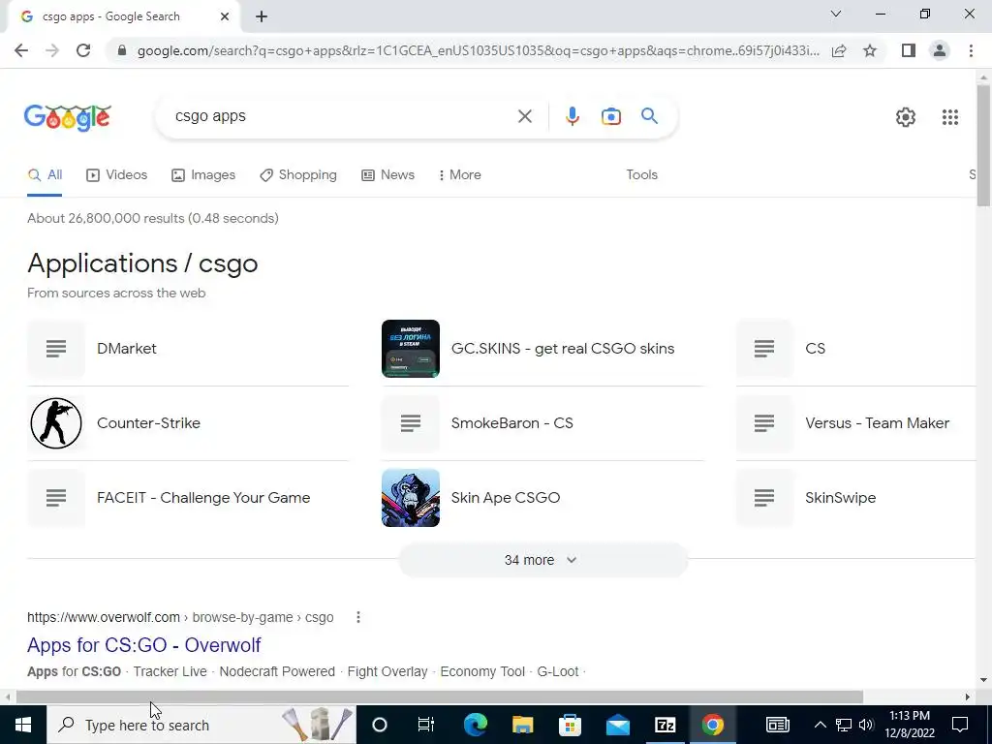Share this page via share icon

click(839, 50)
